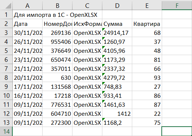Select sum cell 24914,17

click(x=117, y=33)
